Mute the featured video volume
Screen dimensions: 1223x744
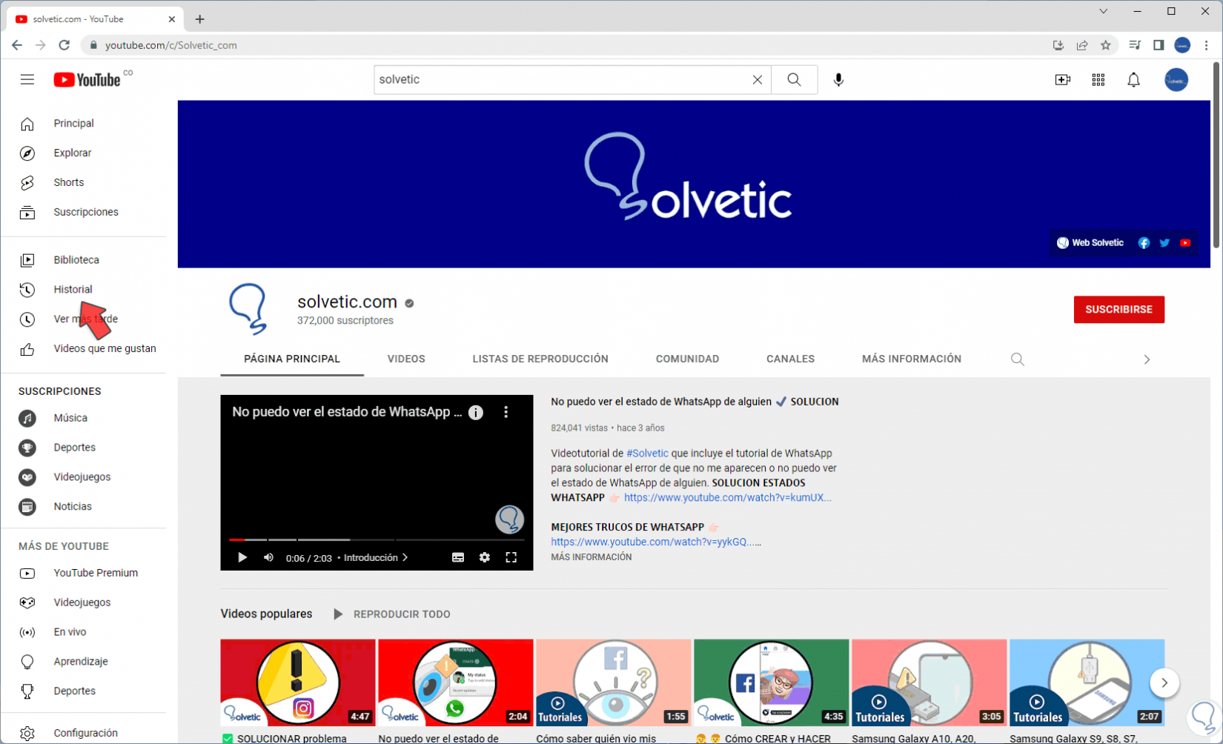click(268, 557)
